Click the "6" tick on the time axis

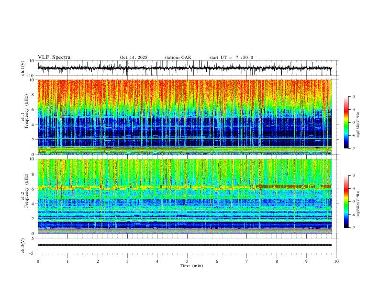click(217, 261)
